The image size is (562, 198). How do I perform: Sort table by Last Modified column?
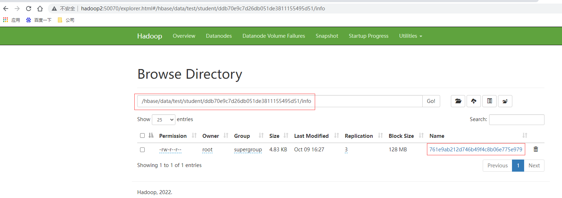click(317, 136)
